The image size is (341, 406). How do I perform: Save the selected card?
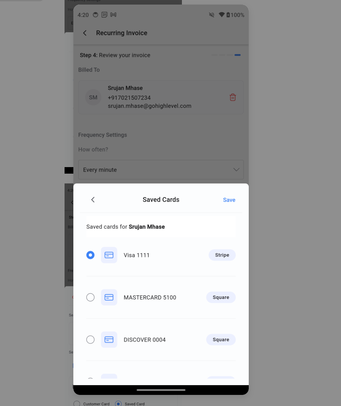[229, 200]
